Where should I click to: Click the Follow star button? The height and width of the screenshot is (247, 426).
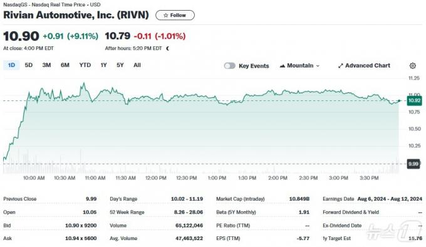175,15
